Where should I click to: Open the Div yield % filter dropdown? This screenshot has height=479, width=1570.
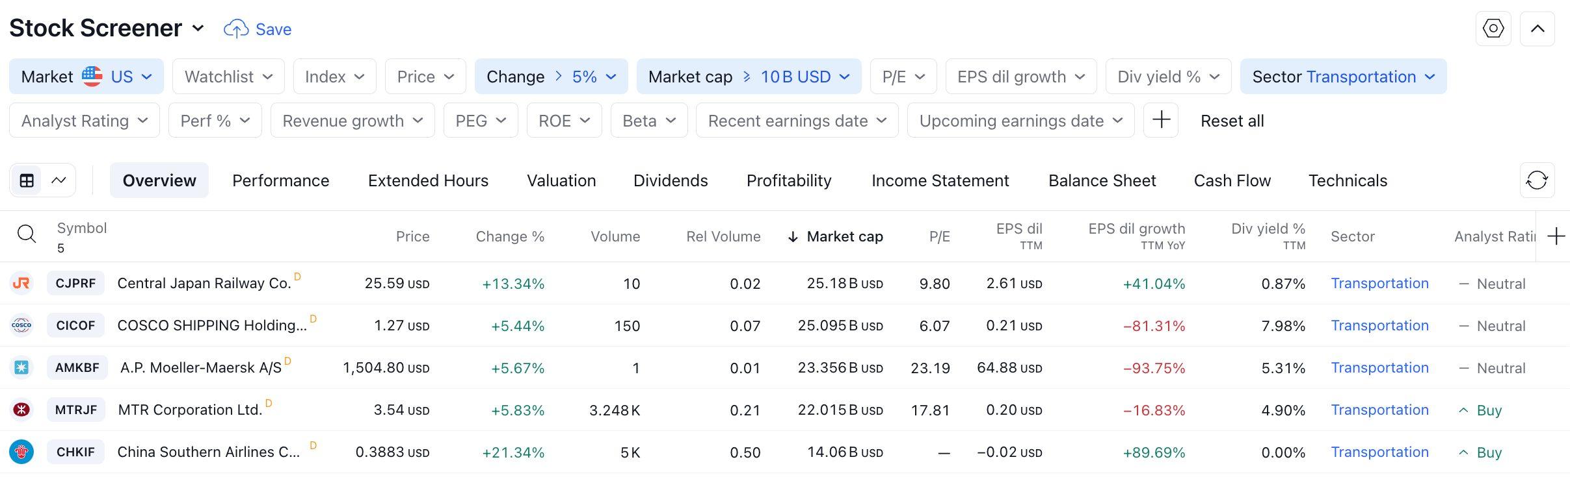pos(1169,77)
